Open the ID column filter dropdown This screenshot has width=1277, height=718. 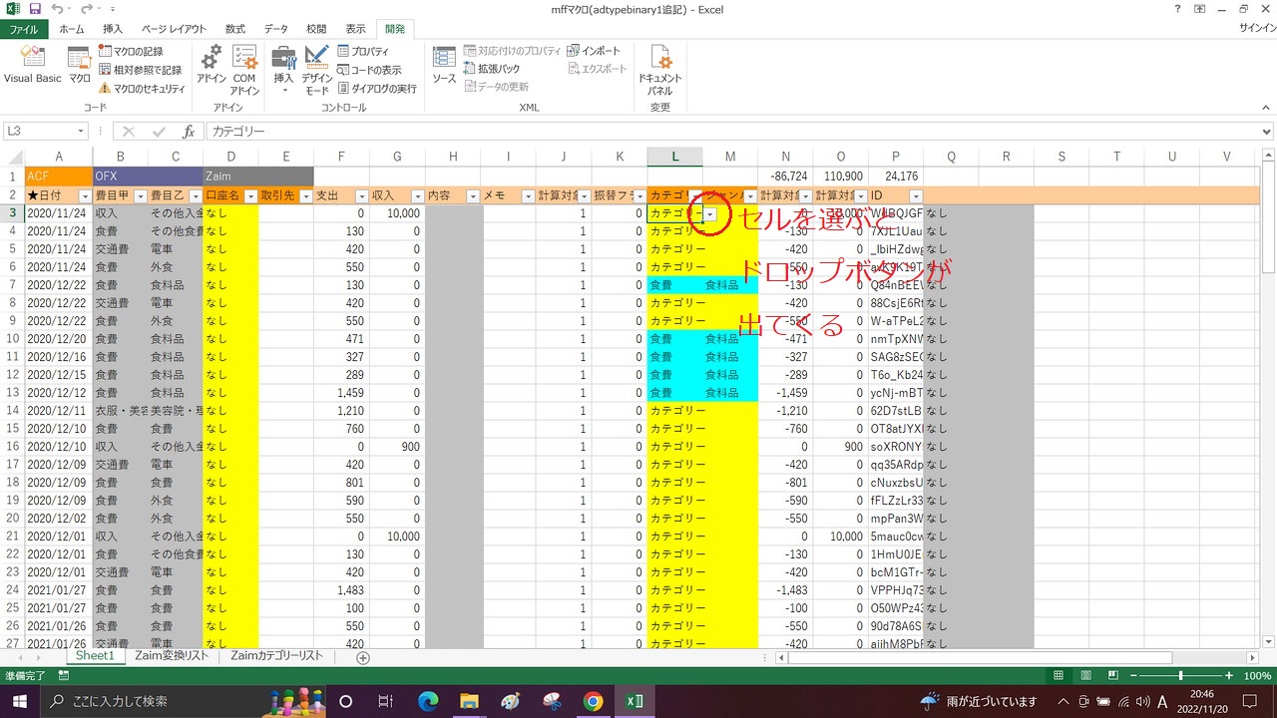tap(915, 196)
